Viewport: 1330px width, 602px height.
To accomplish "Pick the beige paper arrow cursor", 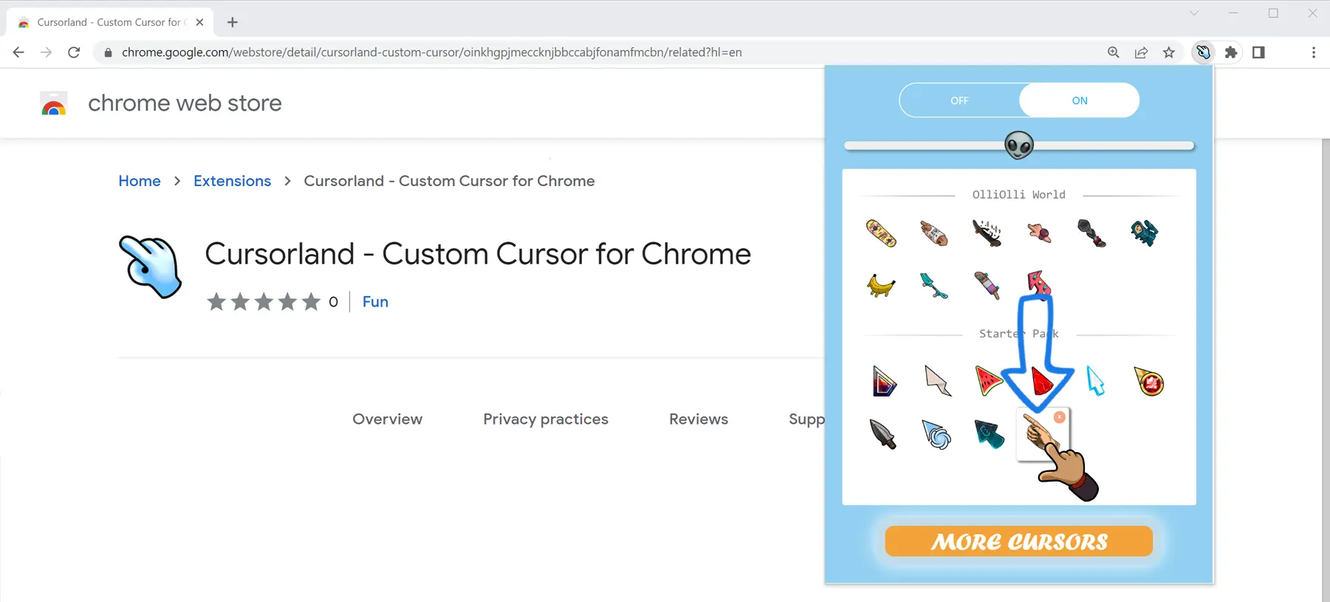I will (937, 381).
